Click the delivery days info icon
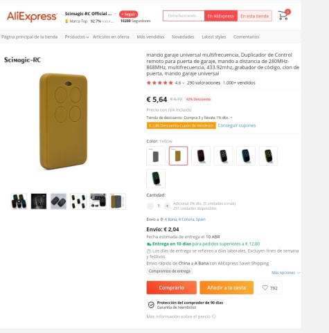The image size is (329, 333). 149,251
